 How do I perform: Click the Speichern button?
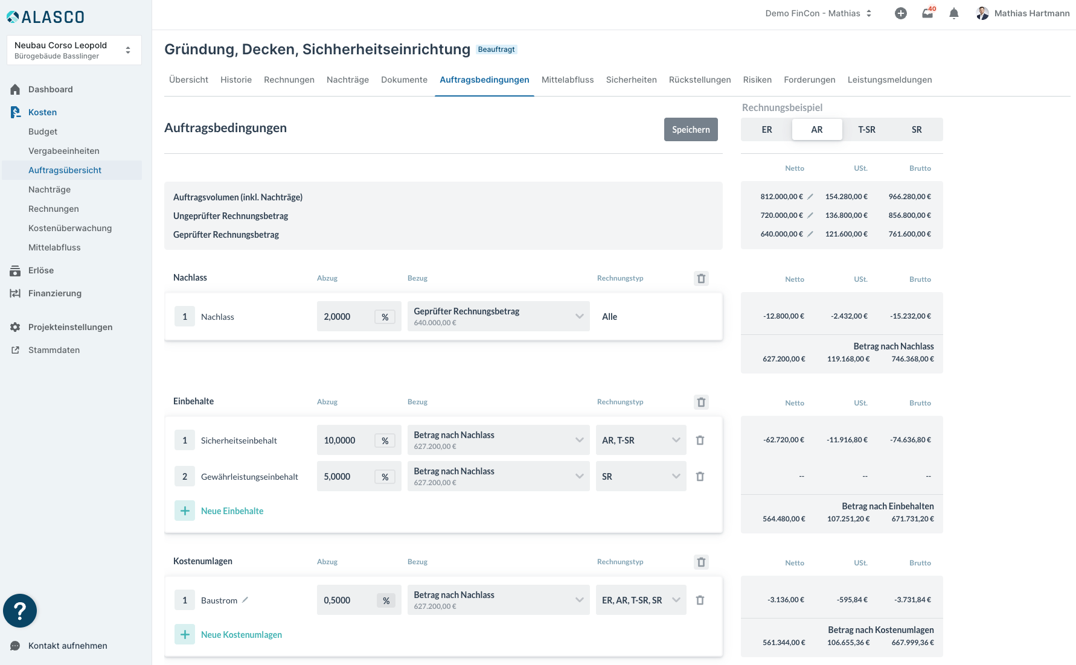click(690, 130)
